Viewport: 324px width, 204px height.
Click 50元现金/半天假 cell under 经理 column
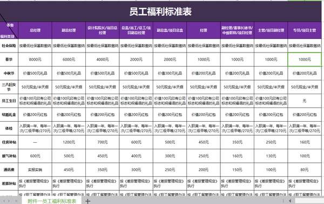point(204,87)
